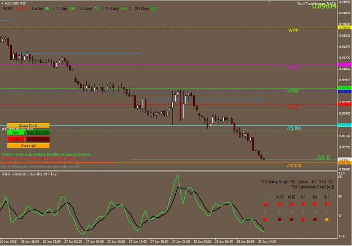Click the M15 timeframe label

(280, 197)
